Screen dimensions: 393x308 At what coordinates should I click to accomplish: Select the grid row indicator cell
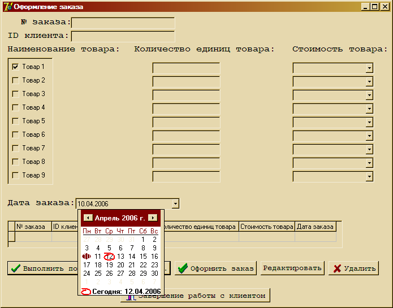pyautogui.click(x=11, y=237)
